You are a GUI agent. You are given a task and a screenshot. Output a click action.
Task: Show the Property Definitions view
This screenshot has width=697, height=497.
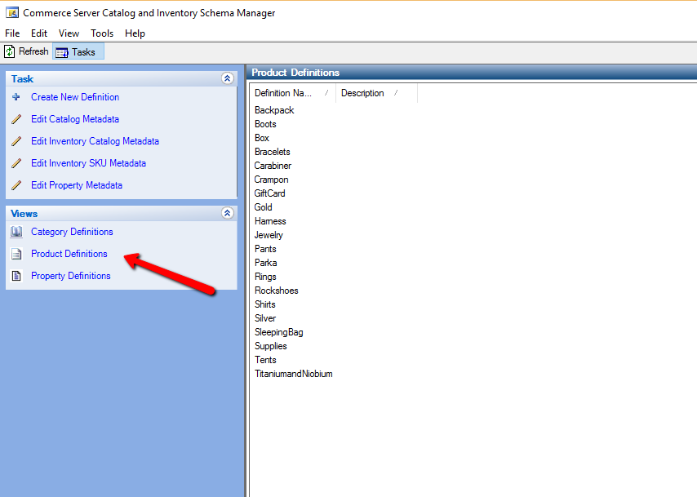pos(71,276)
